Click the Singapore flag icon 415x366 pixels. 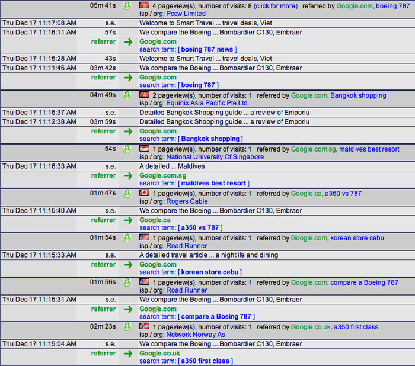click(144, 149)
